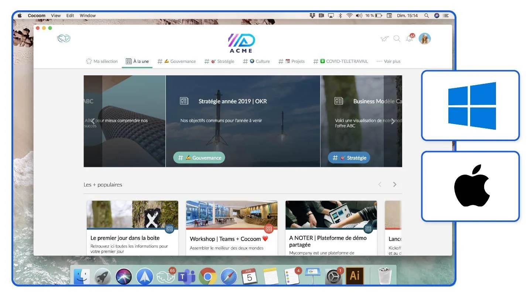Screen dimensions: 527x298
Task: Click the Bluetooth menu bar icon
Action: coord(341,16)
